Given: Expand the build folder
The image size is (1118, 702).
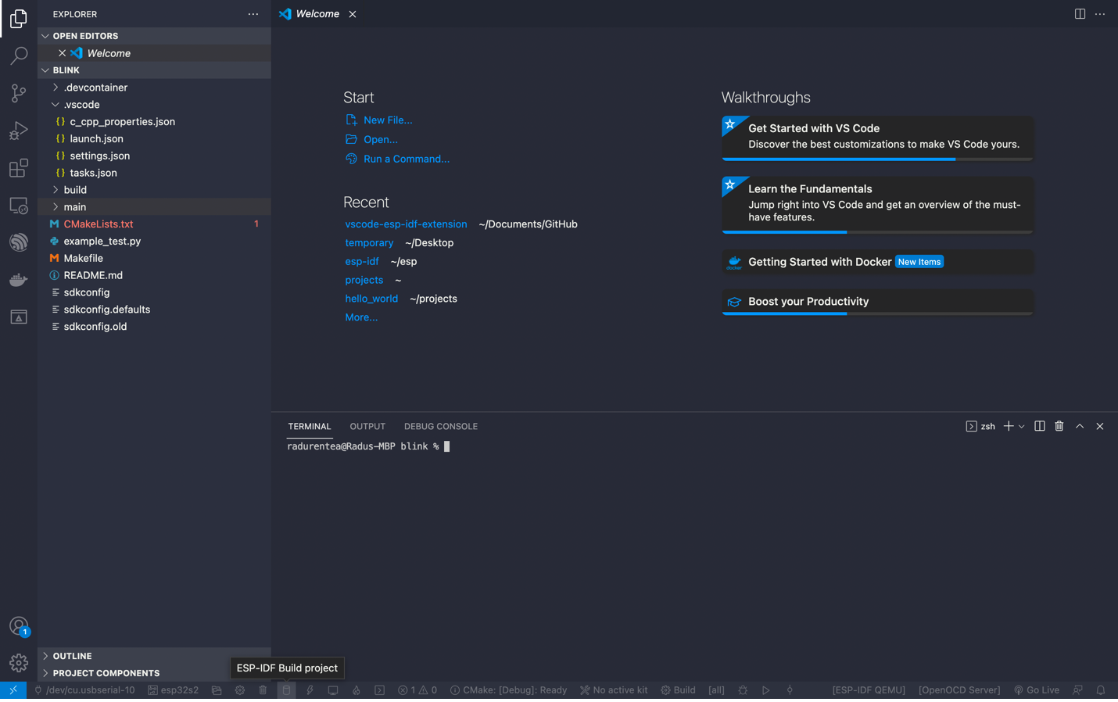Looking at the screenshot, I should (x=74, y=189).
